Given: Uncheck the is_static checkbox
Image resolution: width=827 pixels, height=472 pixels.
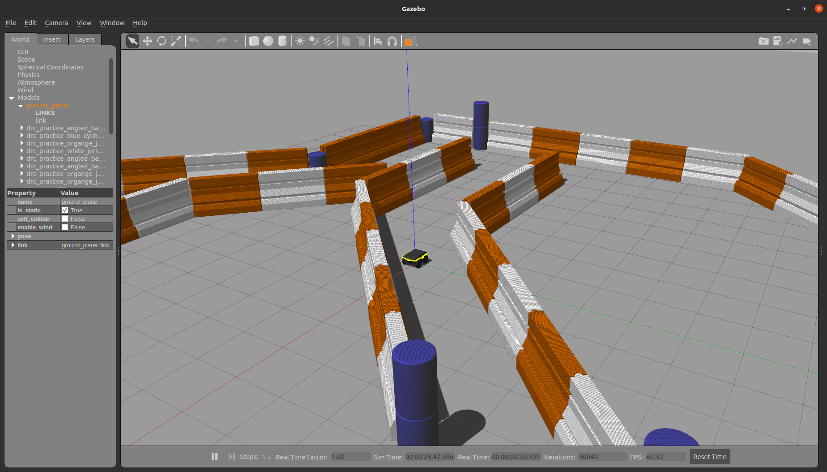Looking at the screenshot, I should (65, 210).
